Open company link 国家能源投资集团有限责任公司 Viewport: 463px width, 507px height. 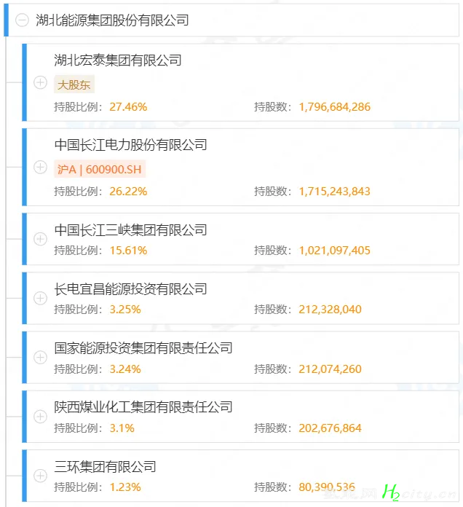(x=143, y=348)
